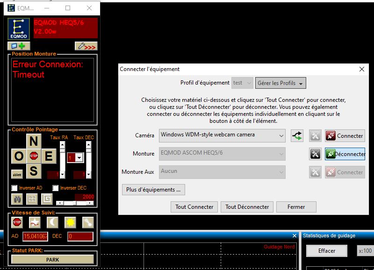Start sidereal tracking with the star icon
The width and height of the screenshot is (374, 270).
35,222
